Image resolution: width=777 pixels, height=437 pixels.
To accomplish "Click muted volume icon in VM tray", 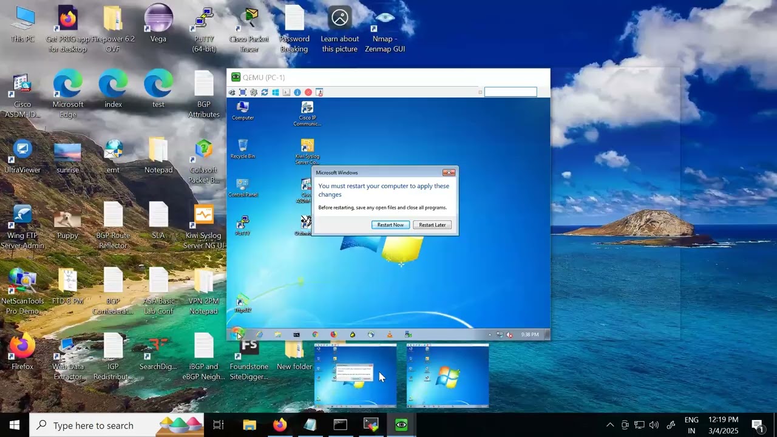I will point(509,335).
